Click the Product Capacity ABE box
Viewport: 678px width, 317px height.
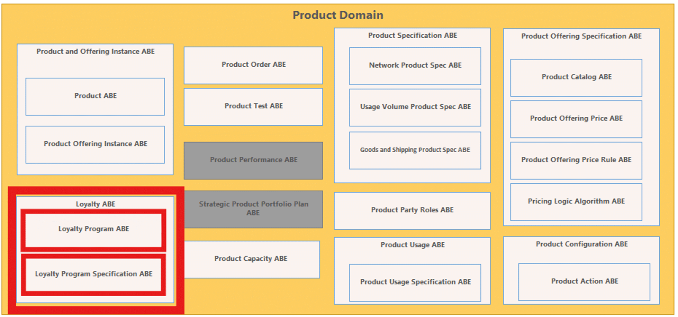[251, 259]
